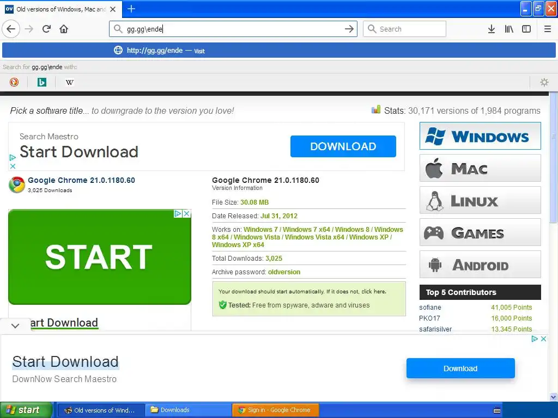The height and width of the screenshot is (418, 558).
Task: Select the Games category button
Action: 480,232
